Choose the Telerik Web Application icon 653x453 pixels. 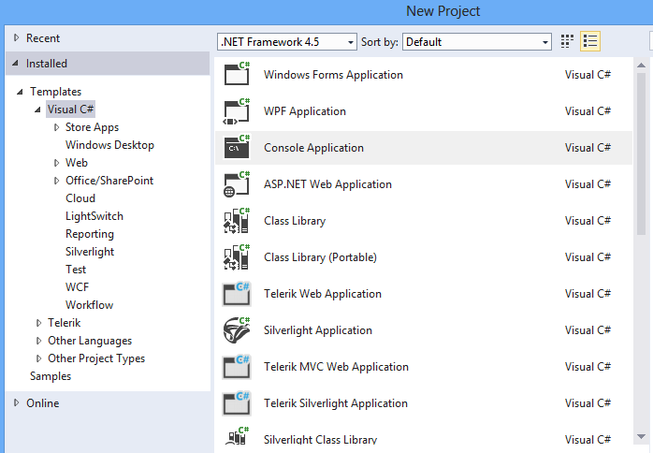[x=237, y=294]
